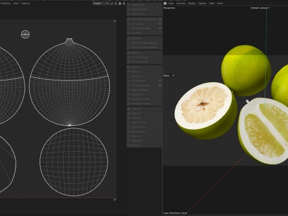
Task: Select the round grid-patterned lower UV island
Action: [74, 162]
